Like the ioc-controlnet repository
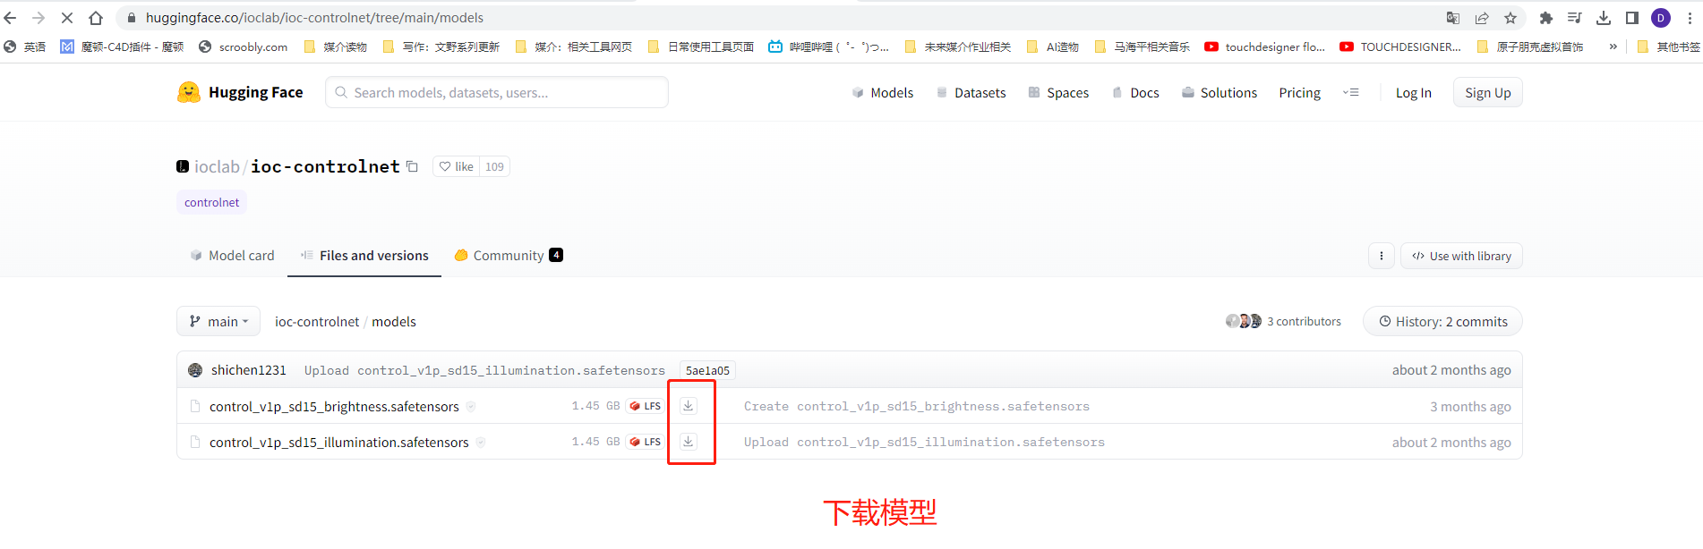Image resolution: width=1703 pixels, height=549 pixels. point(457,166)
